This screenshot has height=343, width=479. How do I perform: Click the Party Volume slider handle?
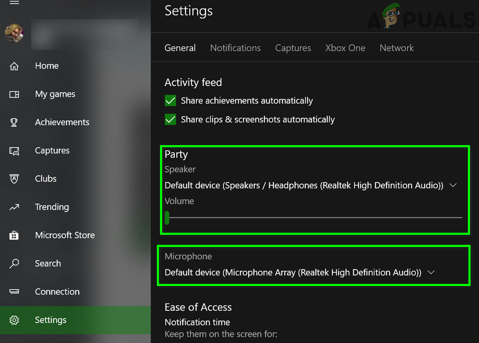(167, 217)
